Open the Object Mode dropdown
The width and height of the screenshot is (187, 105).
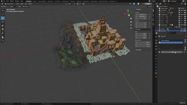(10, 4)
